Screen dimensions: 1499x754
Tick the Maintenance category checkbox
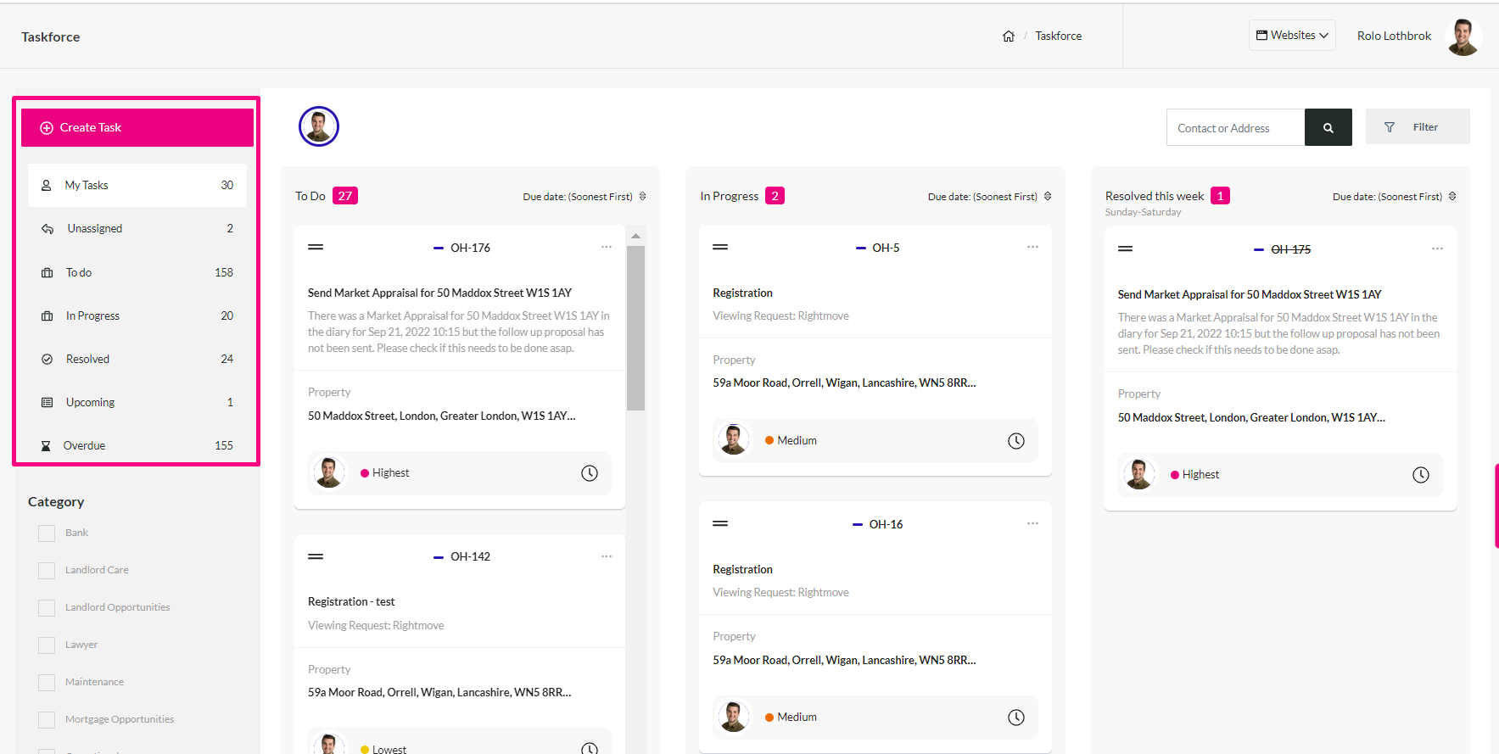47,683
